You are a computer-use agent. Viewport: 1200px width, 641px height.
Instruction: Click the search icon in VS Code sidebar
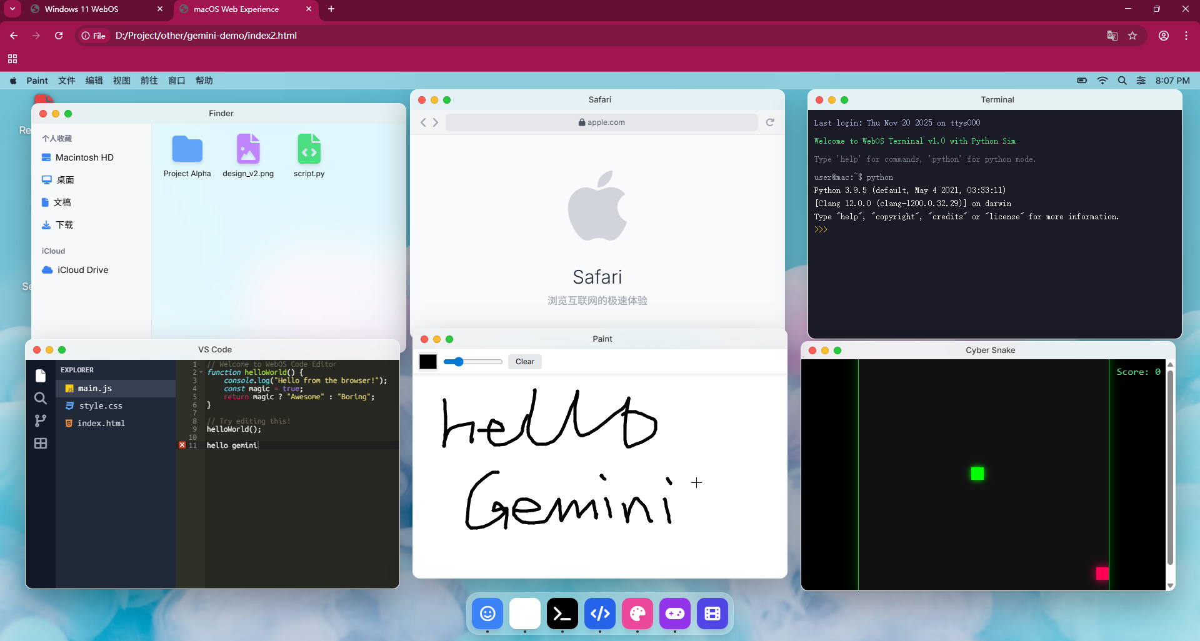click(41, 398)
